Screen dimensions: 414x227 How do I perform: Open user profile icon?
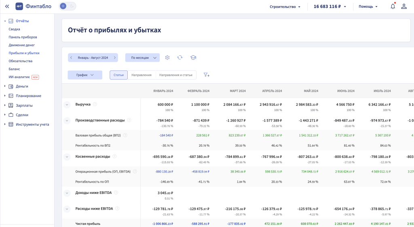pos(404,6)
